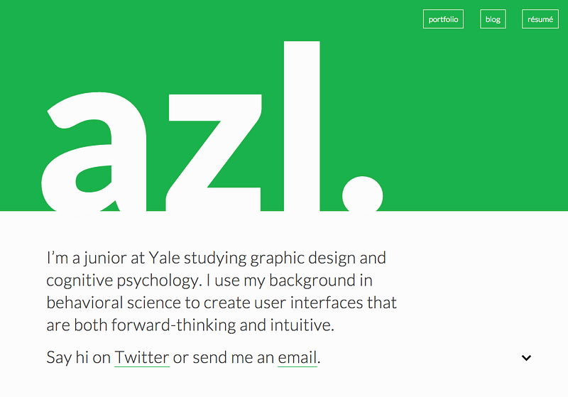
Task: Open the email link
Action: 297,358
